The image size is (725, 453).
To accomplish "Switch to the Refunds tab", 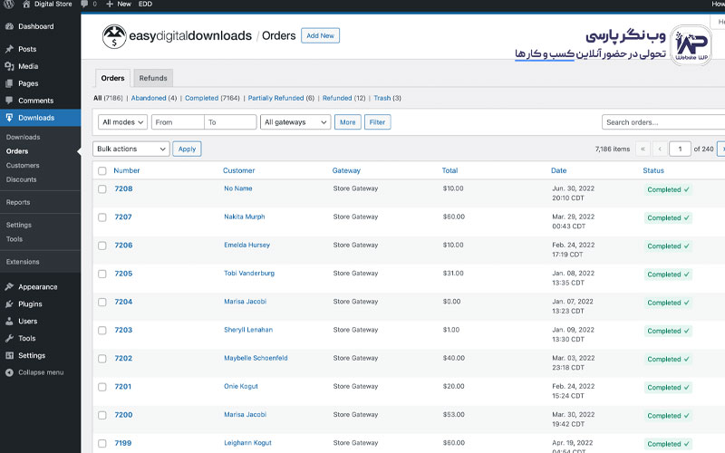I will (153, 78).
